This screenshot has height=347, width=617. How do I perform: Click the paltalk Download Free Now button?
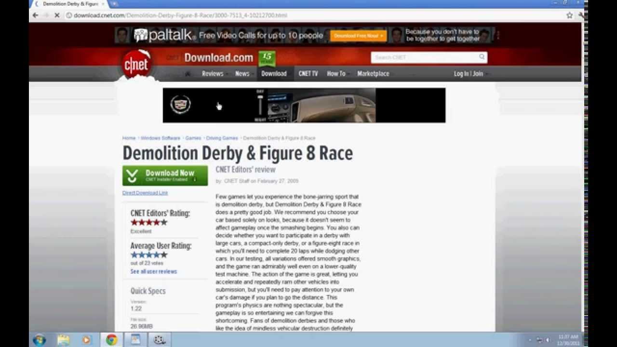coord(358,36)
